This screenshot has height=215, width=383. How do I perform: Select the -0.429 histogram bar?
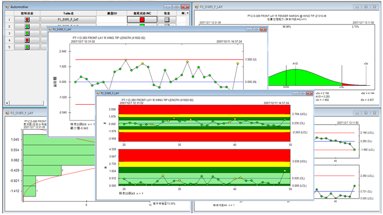[x=42, y=170]
